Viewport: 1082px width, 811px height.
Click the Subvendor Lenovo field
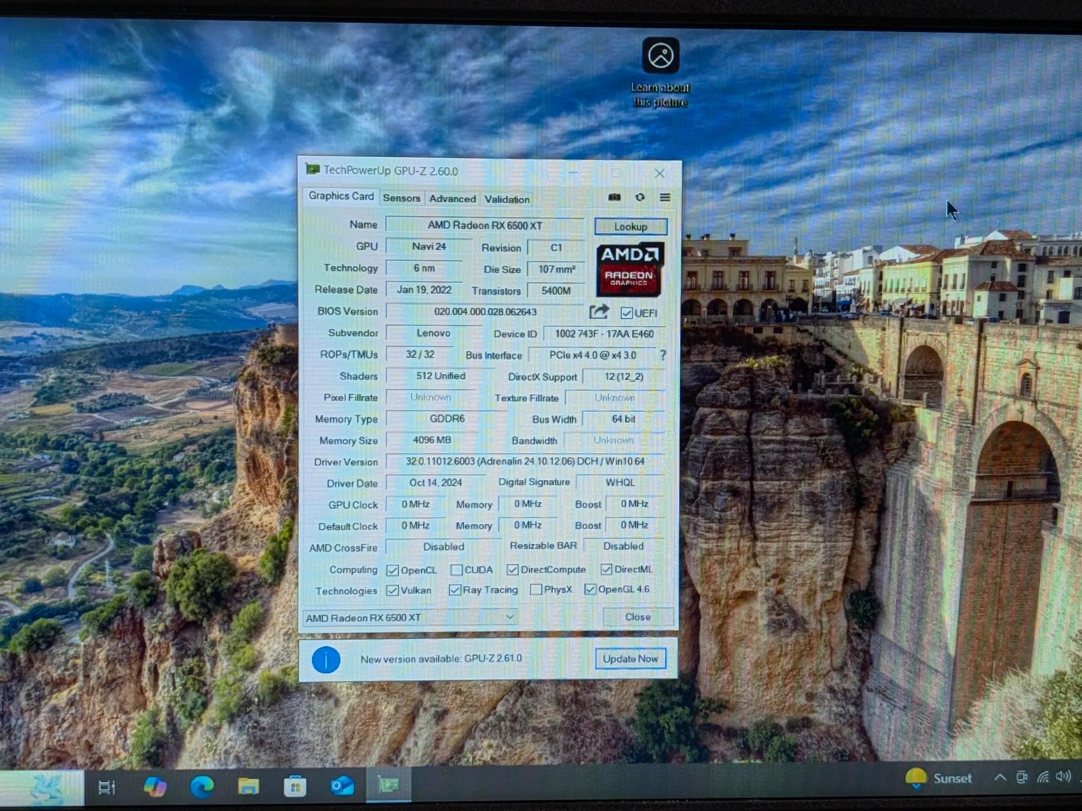(433, 333)
